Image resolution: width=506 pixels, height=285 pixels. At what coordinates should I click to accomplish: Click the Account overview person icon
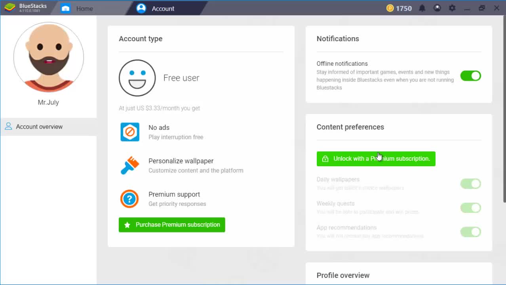coord(8,127)
